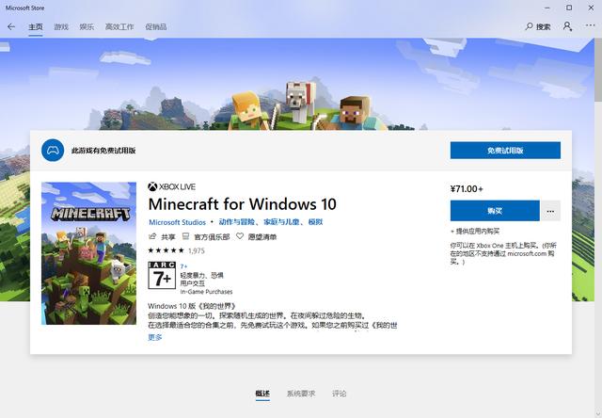Click the share icon

pyautogui.click(x=152, y=236)
